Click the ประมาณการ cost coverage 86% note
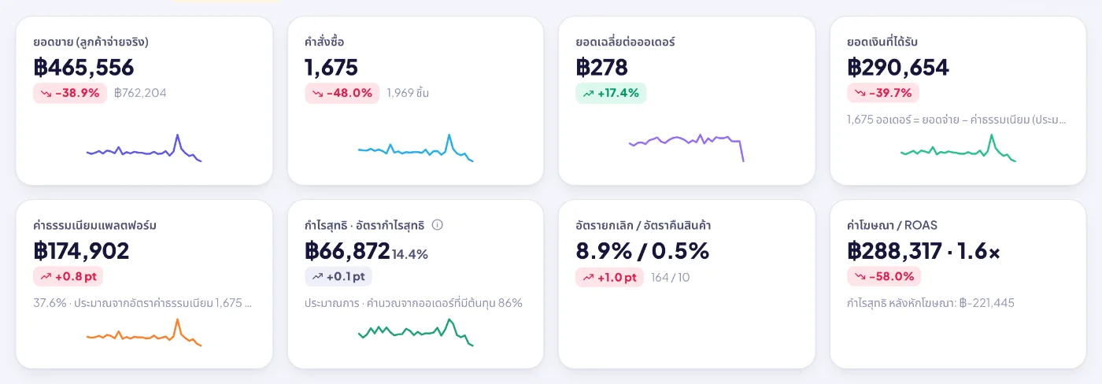Screen dimensions: 1102x384 tap(414, 303)
